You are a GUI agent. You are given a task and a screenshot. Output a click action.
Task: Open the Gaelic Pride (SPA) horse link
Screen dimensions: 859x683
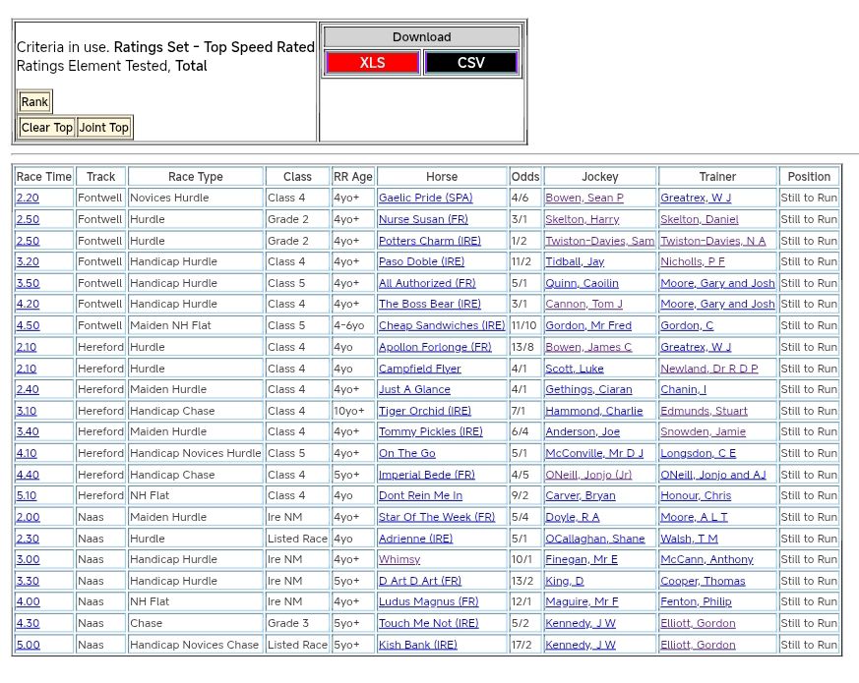pyautogui.click(x=425, y=199)
